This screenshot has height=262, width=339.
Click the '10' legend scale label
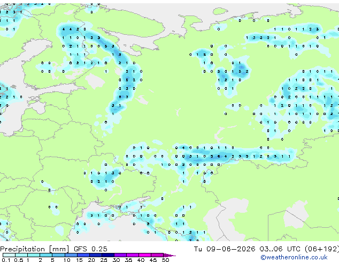tap(67, 260)
